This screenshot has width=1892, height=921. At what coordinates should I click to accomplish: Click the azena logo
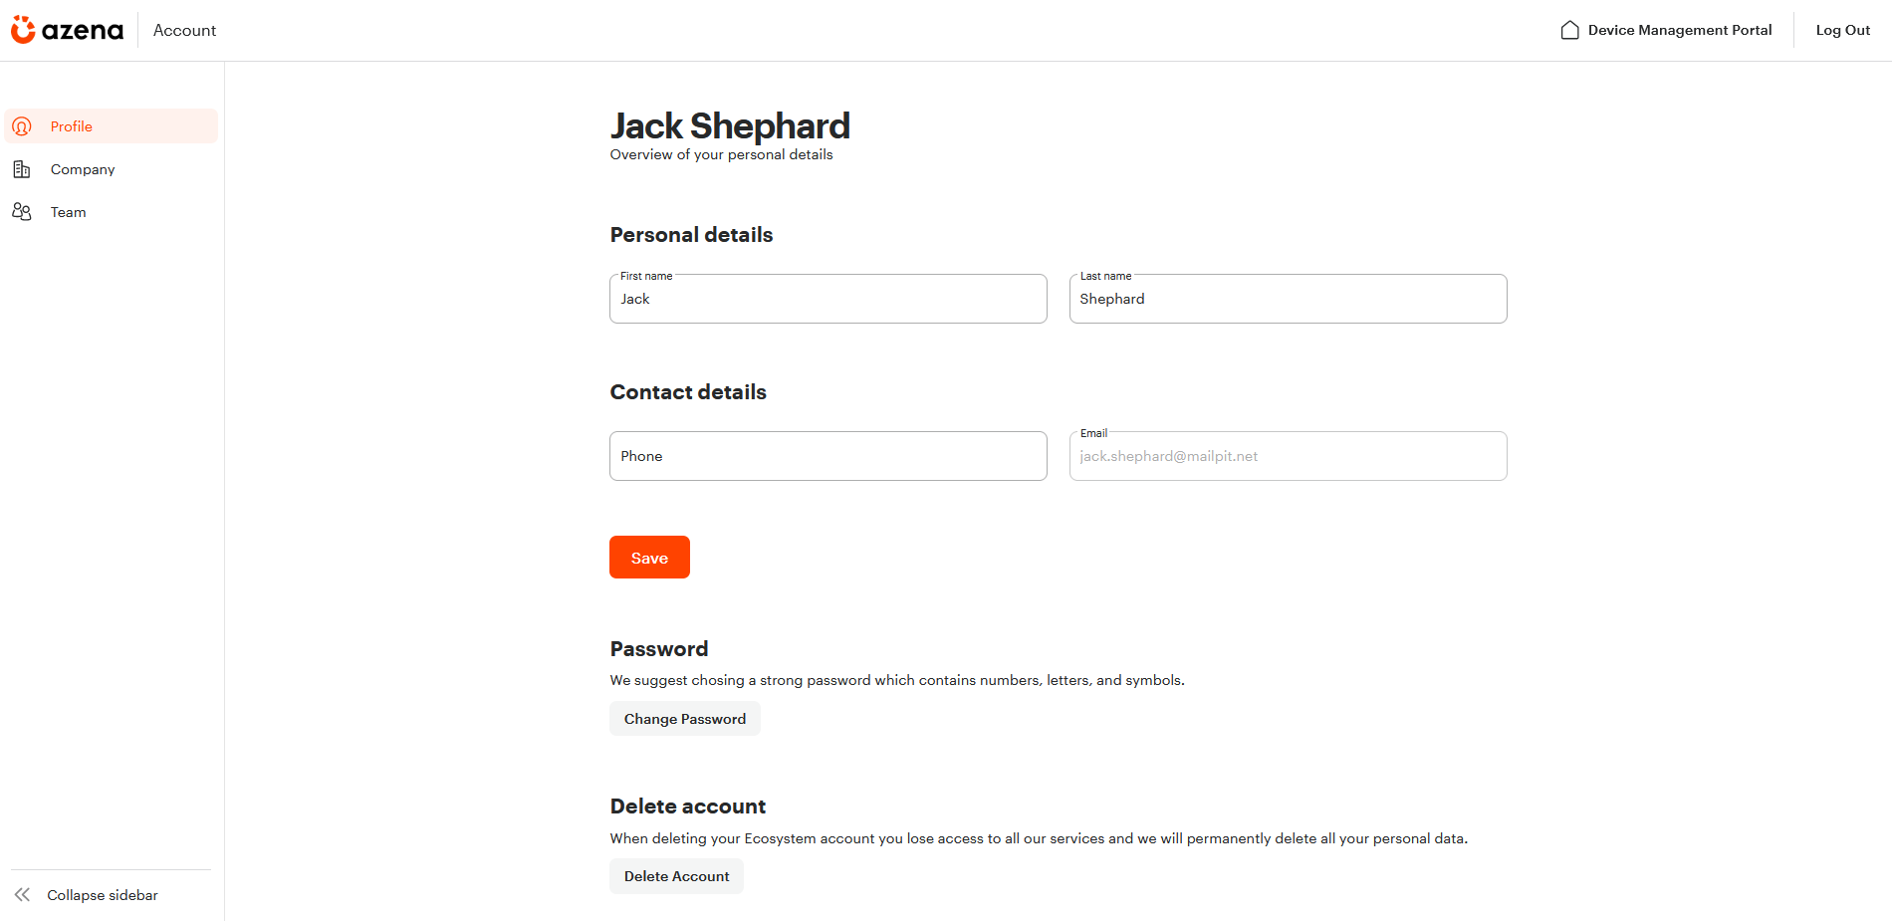point(67,30)
